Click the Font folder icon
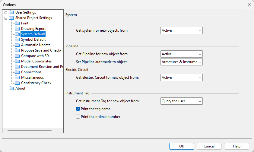Screen dimensions: 254x152 (x=17, y=23)
